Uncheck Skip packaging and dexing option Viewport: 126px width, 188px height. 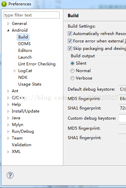(x=70, y=49)
